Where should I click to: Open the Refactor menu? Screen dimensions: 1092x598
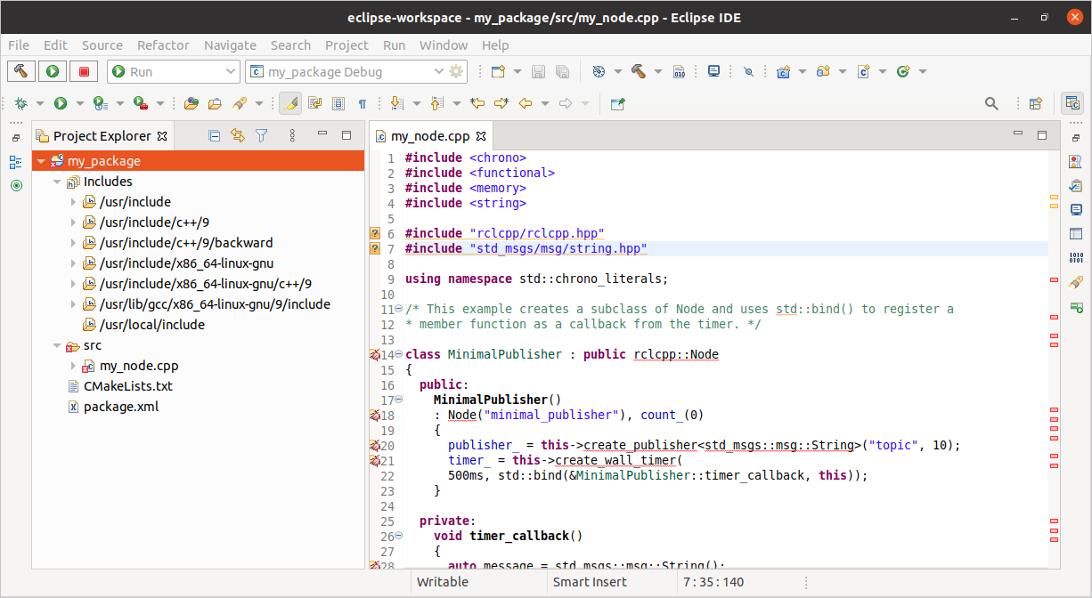click(x=163, y=45)
